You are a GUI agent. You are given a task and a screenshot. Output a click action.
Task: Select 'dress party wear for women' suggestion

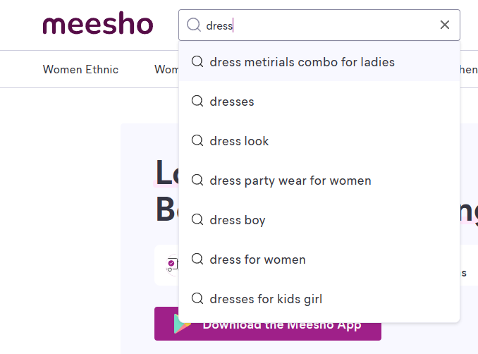tap(290, 181)
